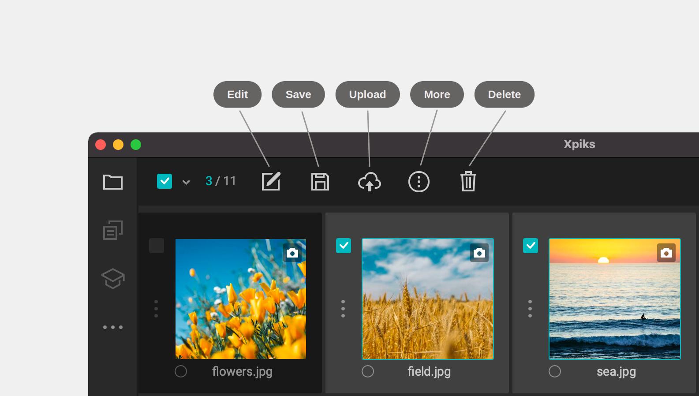The width and height of the screenshot is (699, 396).
Task: Select the radio button beside sea.jpg
Action: 555,371
